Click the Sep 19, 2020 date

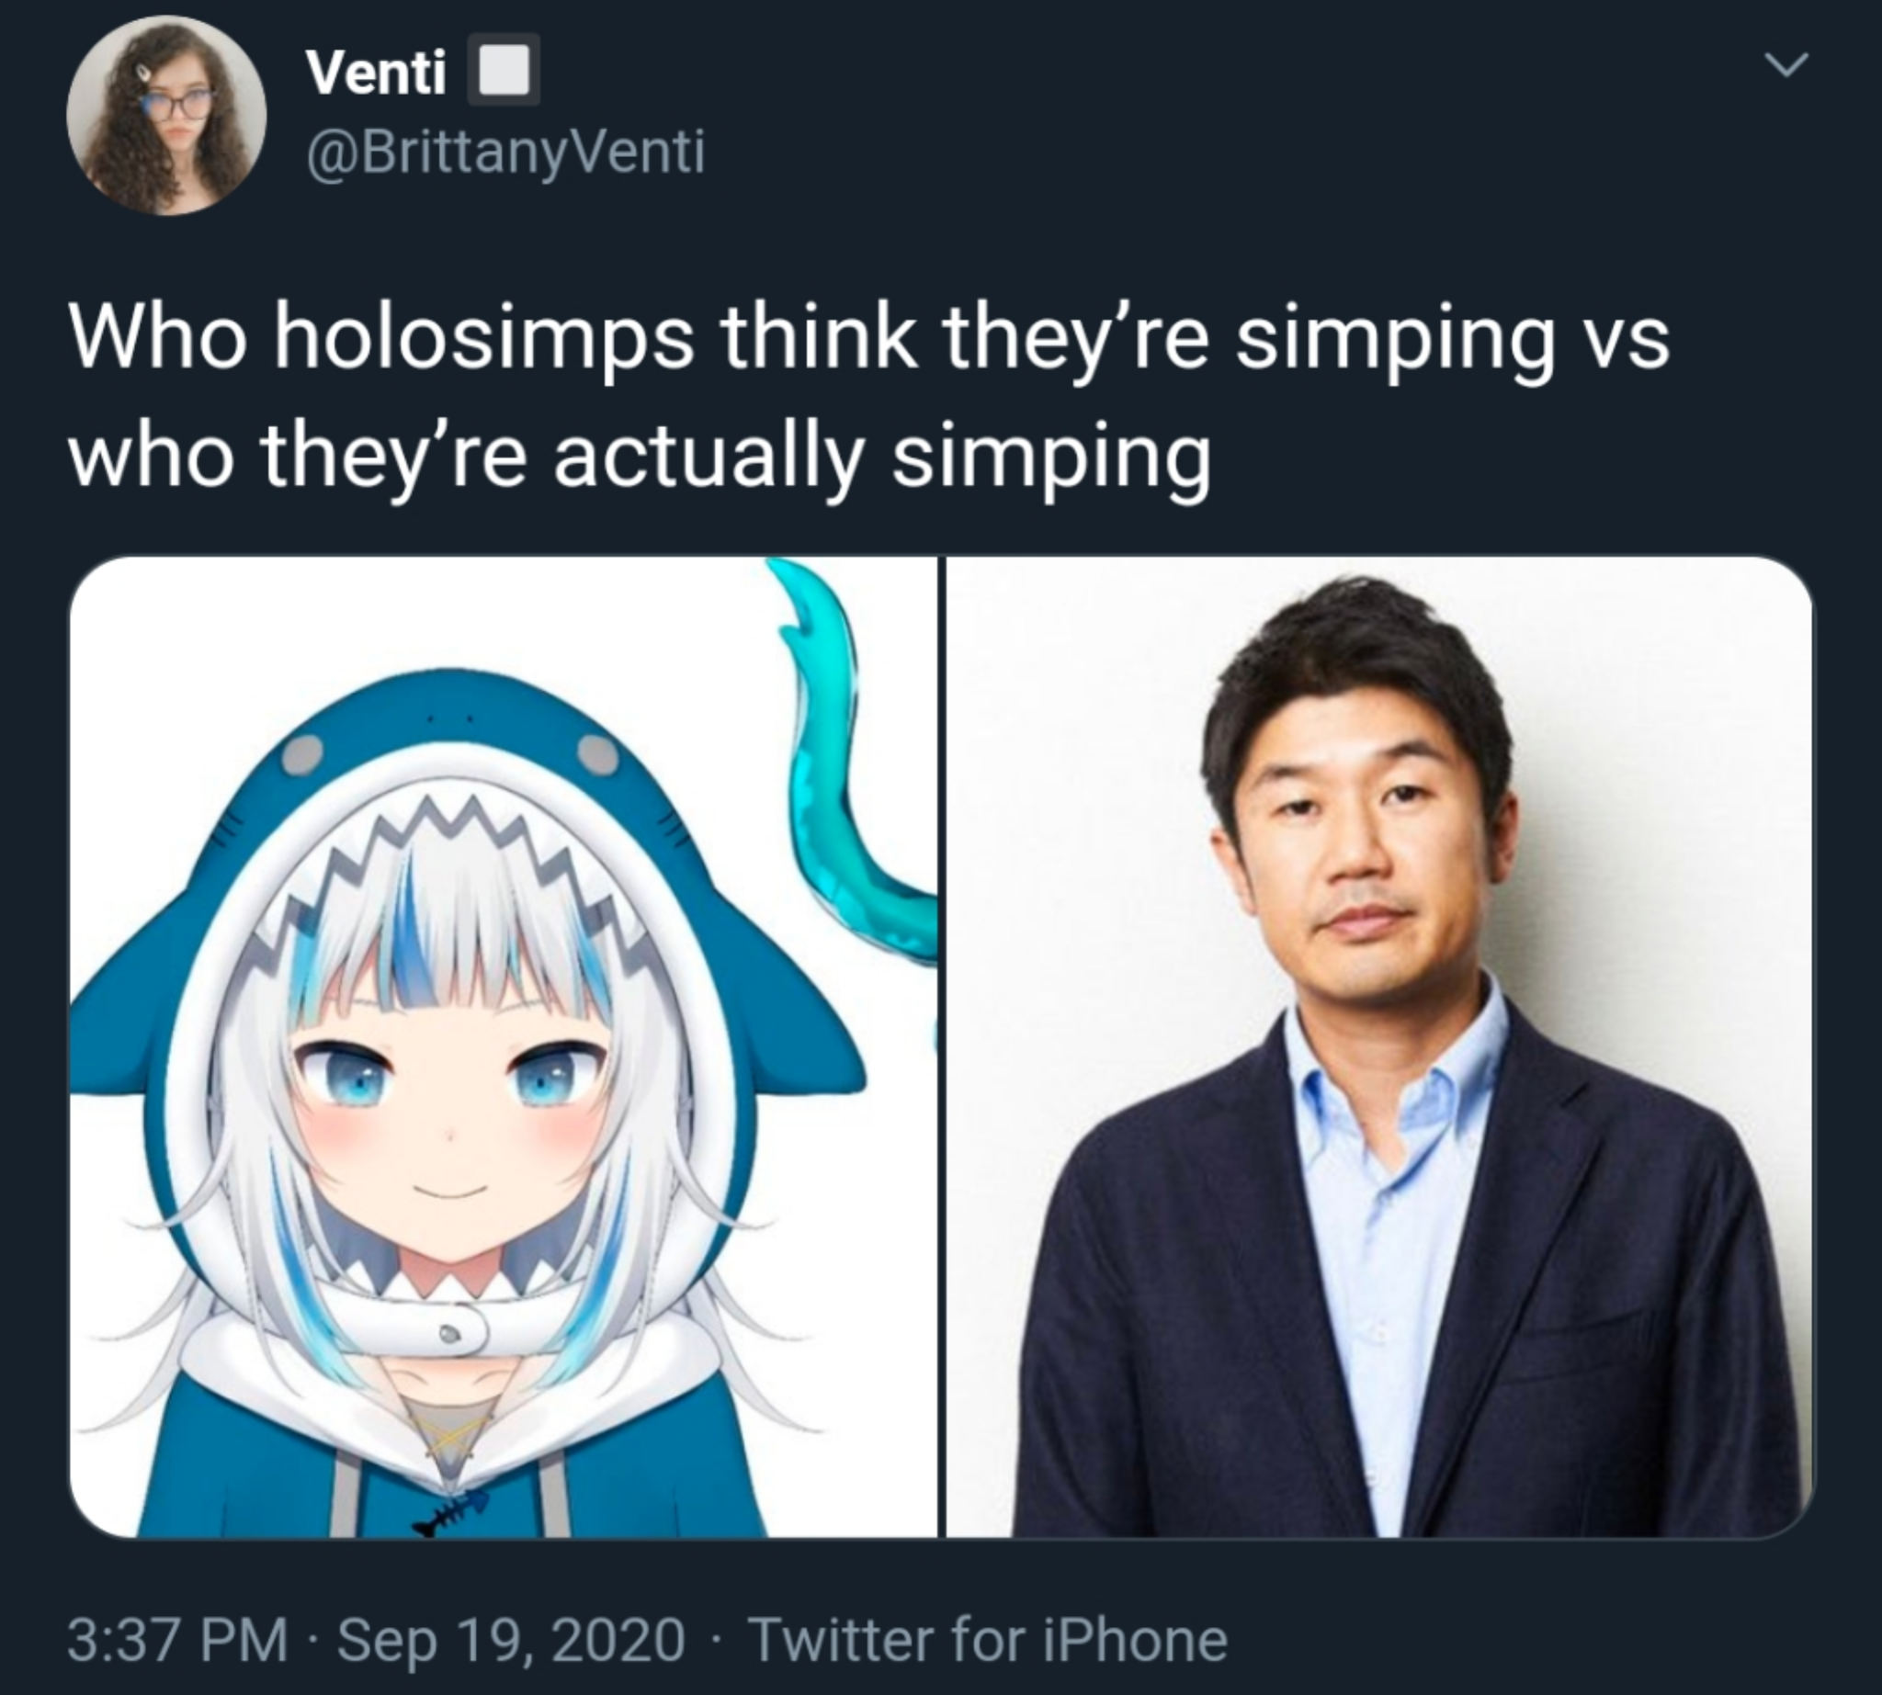pos(511,1640)
